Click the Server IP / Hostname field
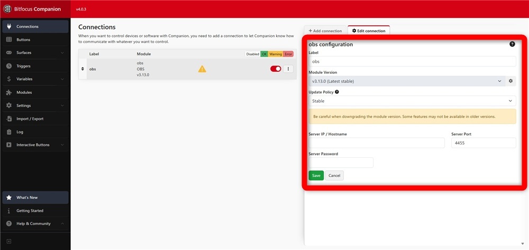This screenshot has height=250, width=529. [x=377, y=142]
